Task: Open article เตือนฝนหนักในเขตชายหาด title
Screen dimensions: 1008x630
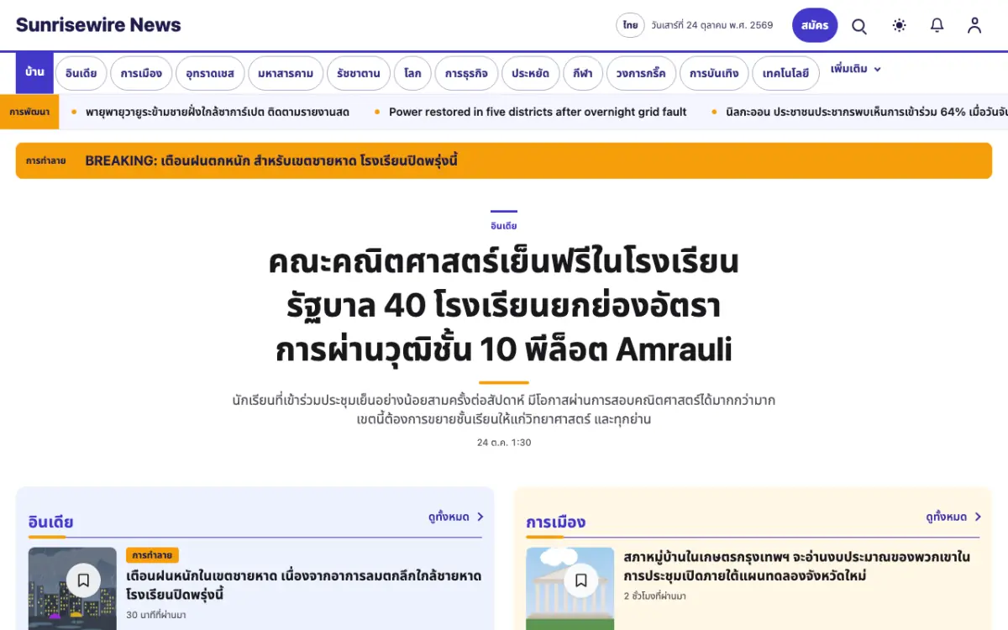Action: [x=303, y=585]
